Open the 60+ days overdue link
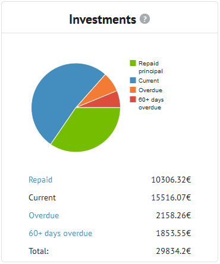The image size is (220, 264). coord(61,233)
